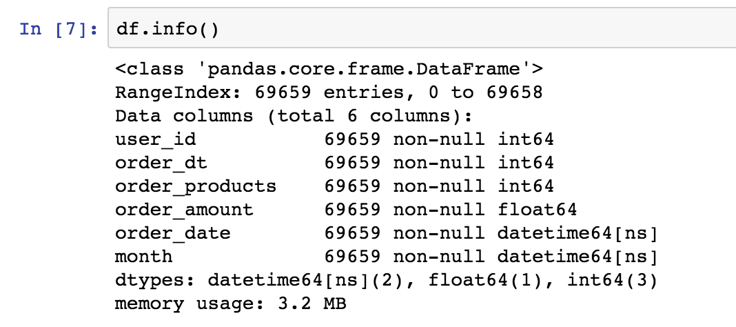Click int64 dtype on the order_dt row
The height and width of the screenshot is (327, 736).
(x=525, y=163)
